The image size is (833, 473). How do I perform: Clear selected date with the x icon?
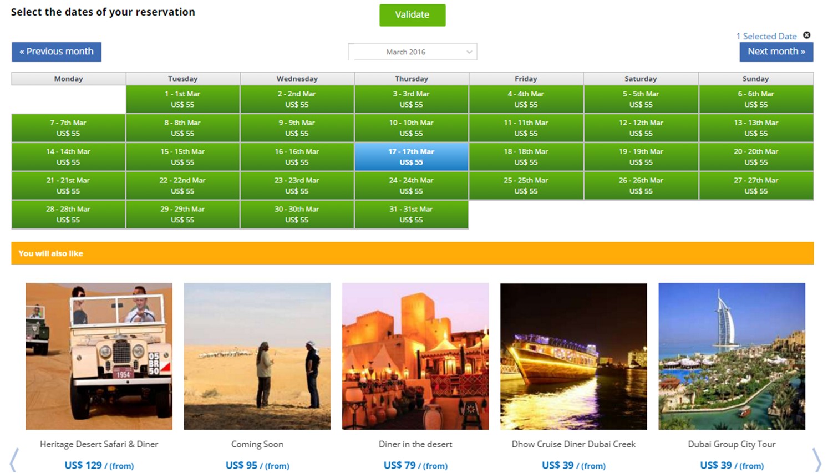(x=807, y=35)
